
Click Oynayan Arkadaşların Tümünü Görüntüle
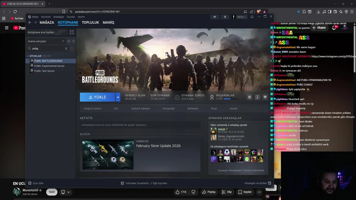click(241, 170)
